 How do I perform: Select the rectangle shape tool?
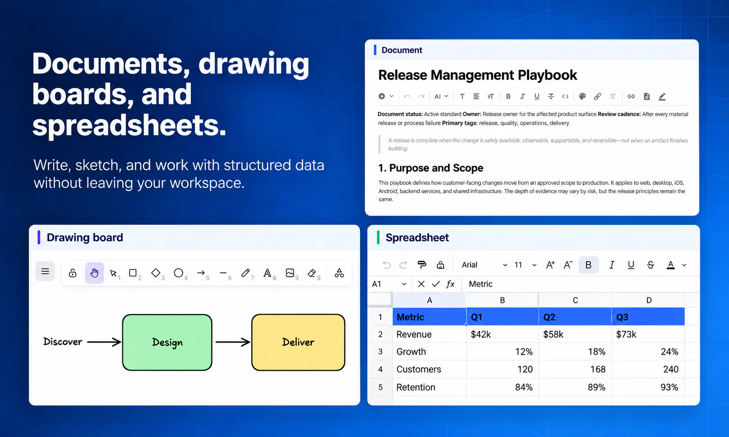coord(133,273)
